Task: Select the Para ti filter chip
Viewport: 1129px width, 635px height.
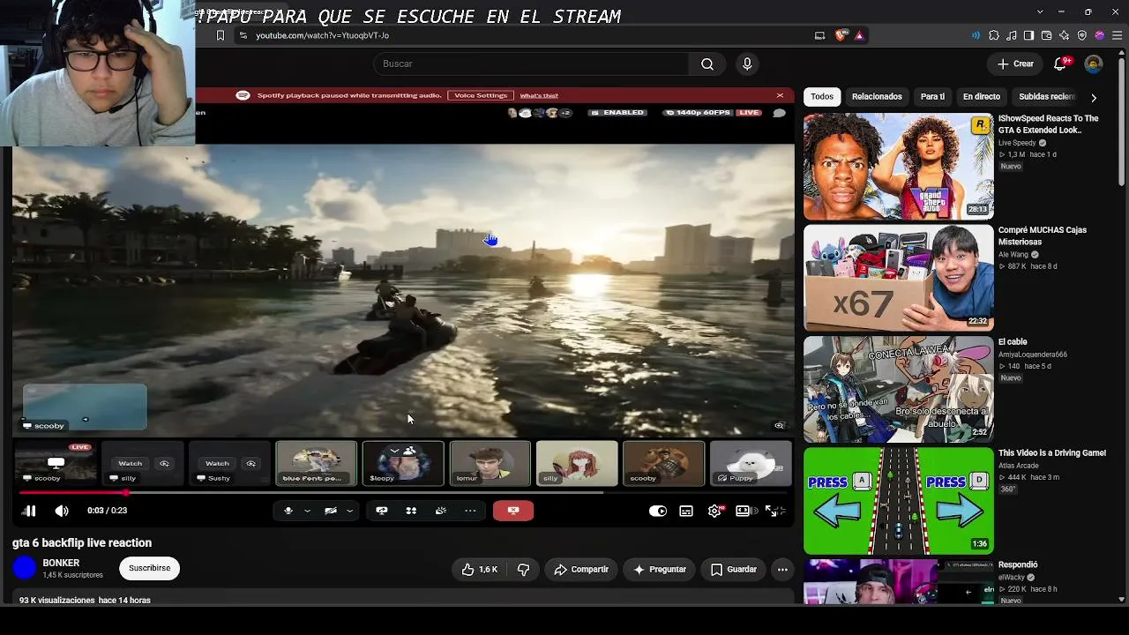Action: pyautogui.click(x=932, y=96)
